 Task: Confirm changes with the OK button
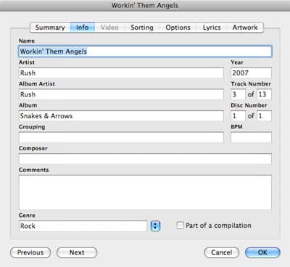(262, 252)
